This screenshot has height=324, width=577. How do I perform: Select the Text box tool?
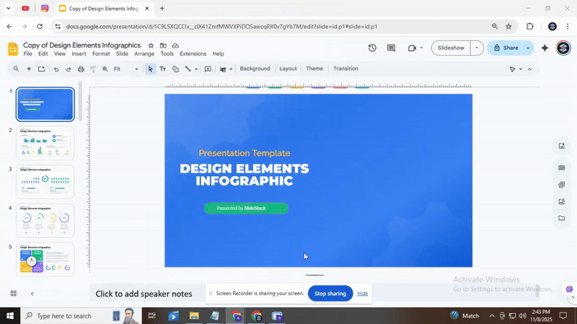(x=162, y=69)
